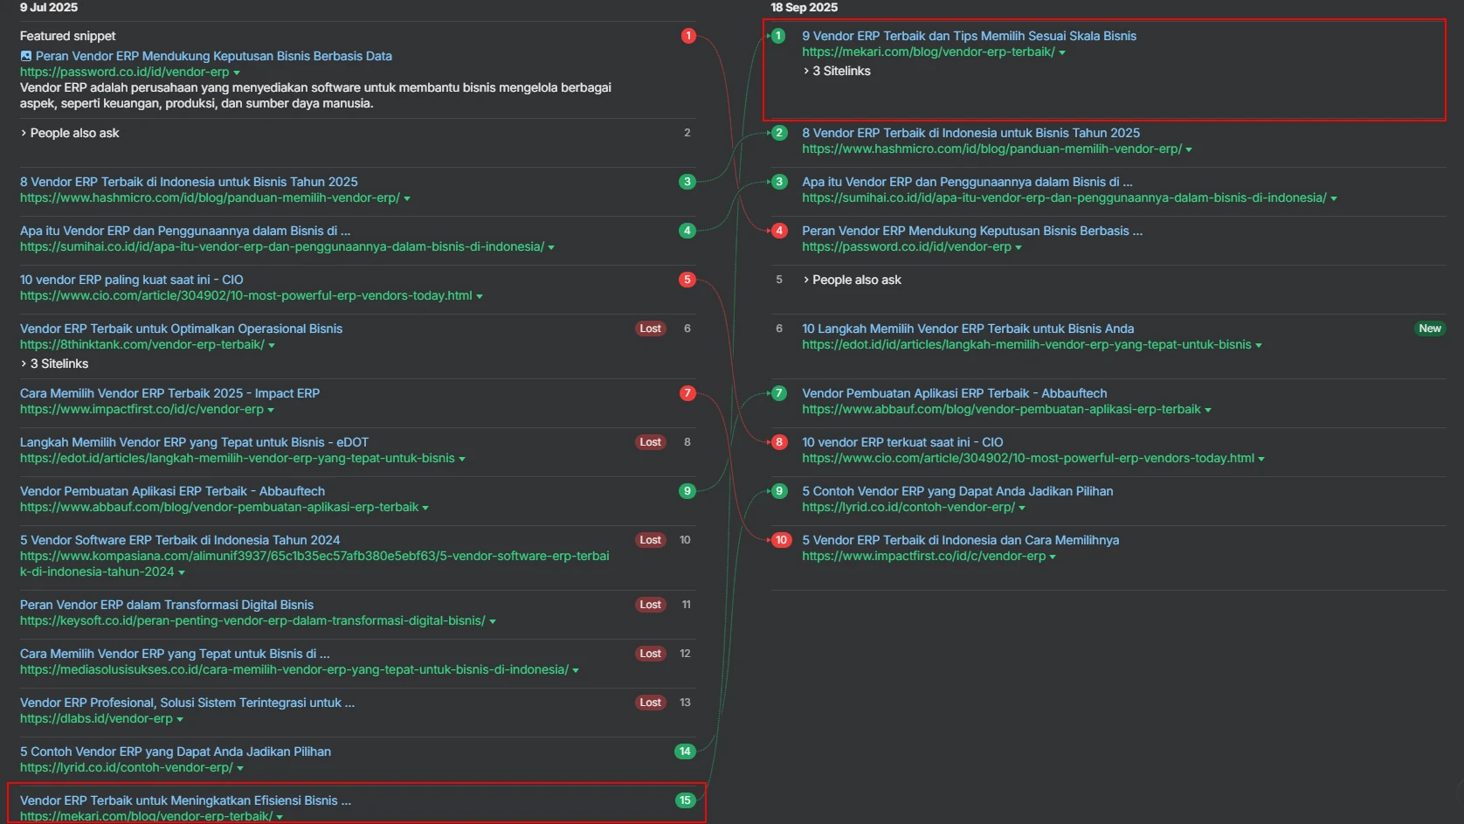Open the dropdown caret after the hashmicro URL, 18 Sep
The image size is (1464, 824).
click(x=1189, y=149)
